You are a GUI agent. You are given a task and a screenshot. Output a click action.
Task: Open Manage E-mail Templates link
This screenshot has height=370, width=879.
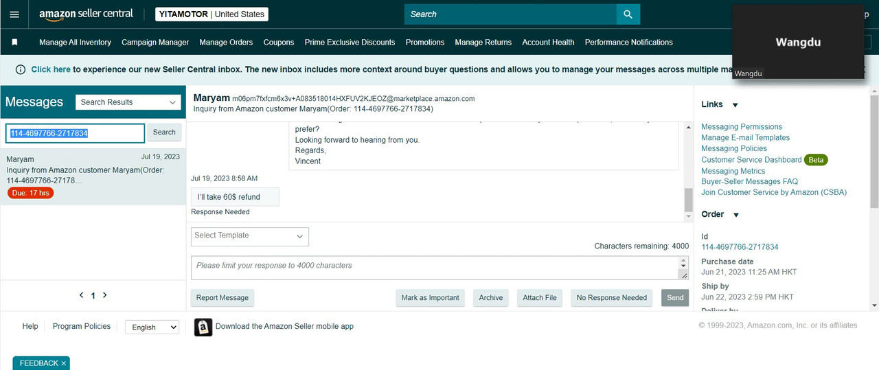(746, 138)
